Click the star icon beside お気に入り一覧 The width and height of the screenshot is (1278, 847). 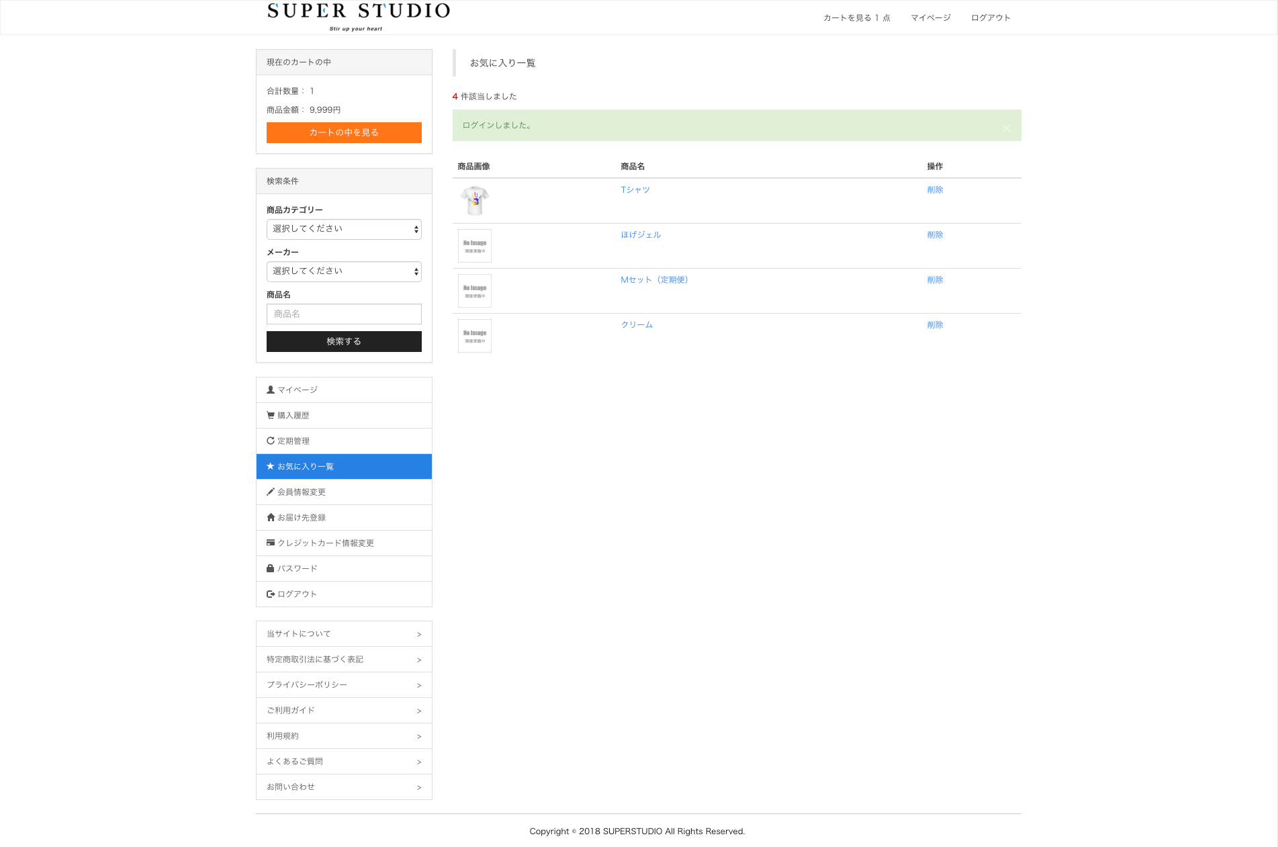coord(271,466)
